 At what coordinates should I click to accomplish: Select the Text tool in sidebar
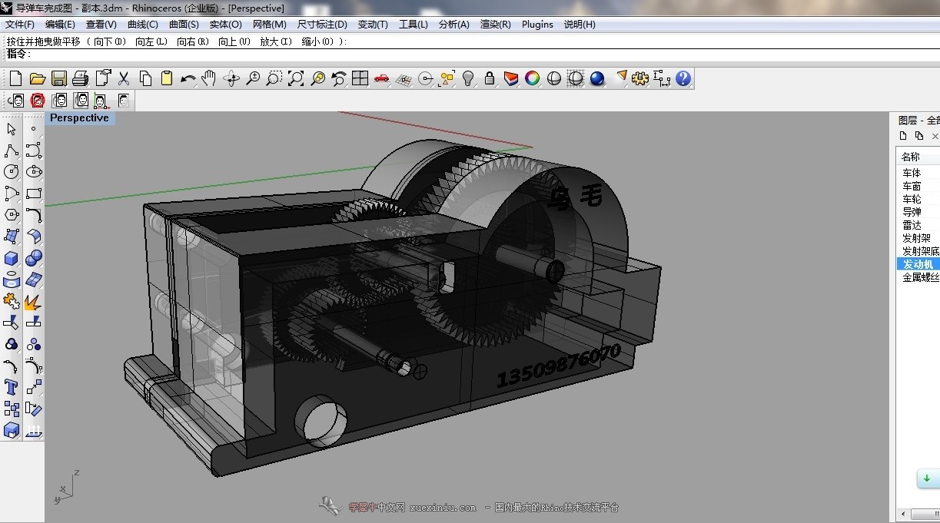click(12, 387)
